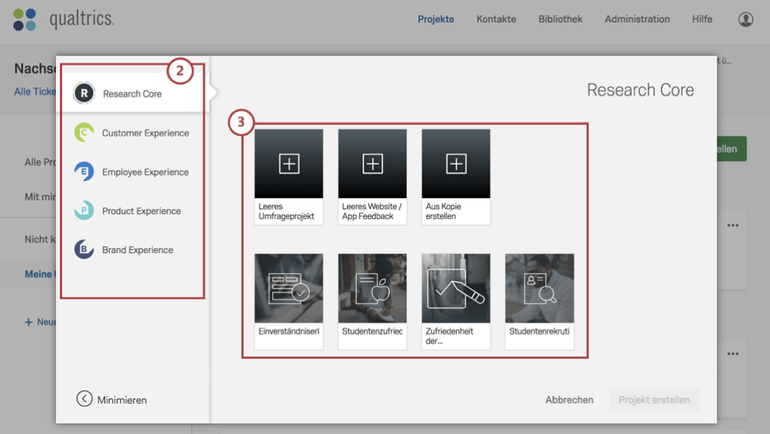Select Customer Experience category label
This screenshot has width=770, height=434.
click(x=145, y=133)
